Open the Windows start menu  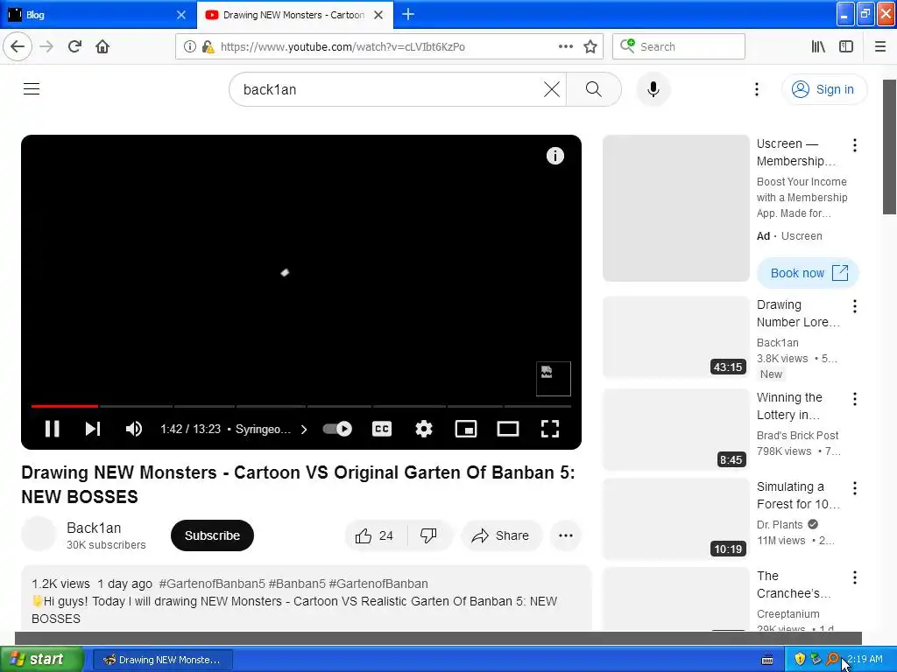tap(42, 660)
